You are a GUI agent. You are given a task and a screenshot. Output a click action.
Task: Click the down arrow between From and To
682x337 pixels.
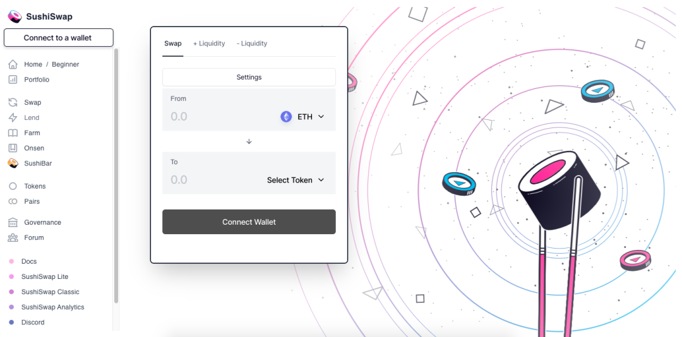(x=249, y=141)
